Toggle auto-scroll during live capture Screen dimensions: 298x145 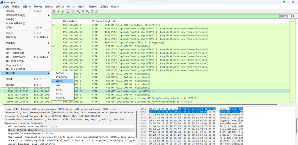[67, 11]
